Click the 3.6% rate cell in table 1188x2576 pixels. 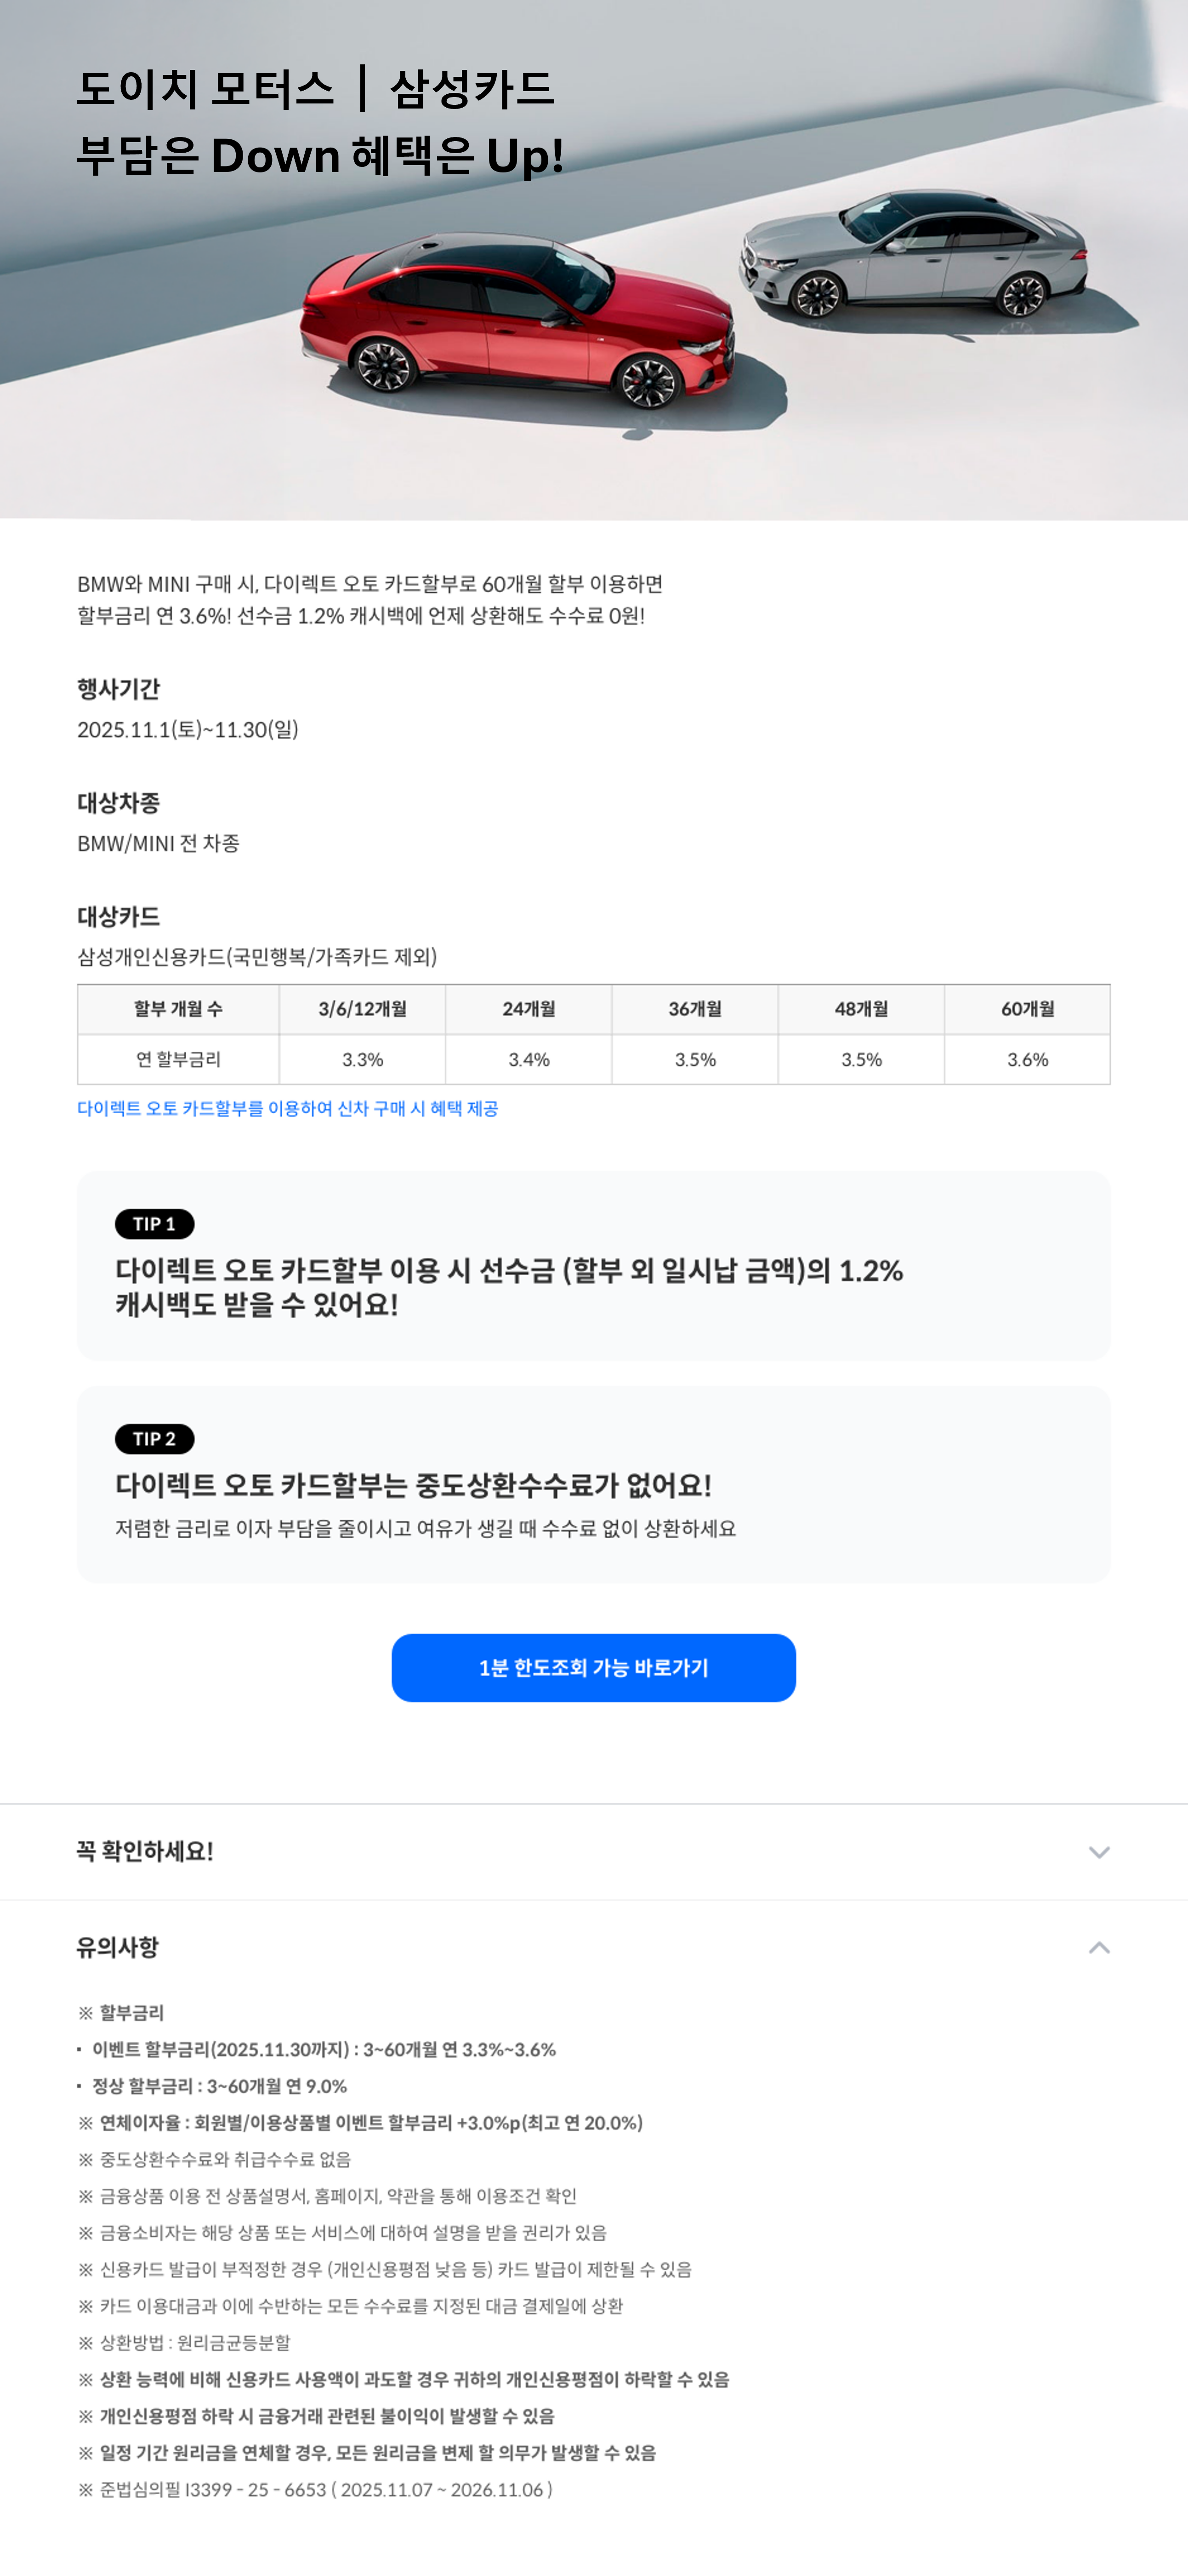click(x=1027, y=1060)
